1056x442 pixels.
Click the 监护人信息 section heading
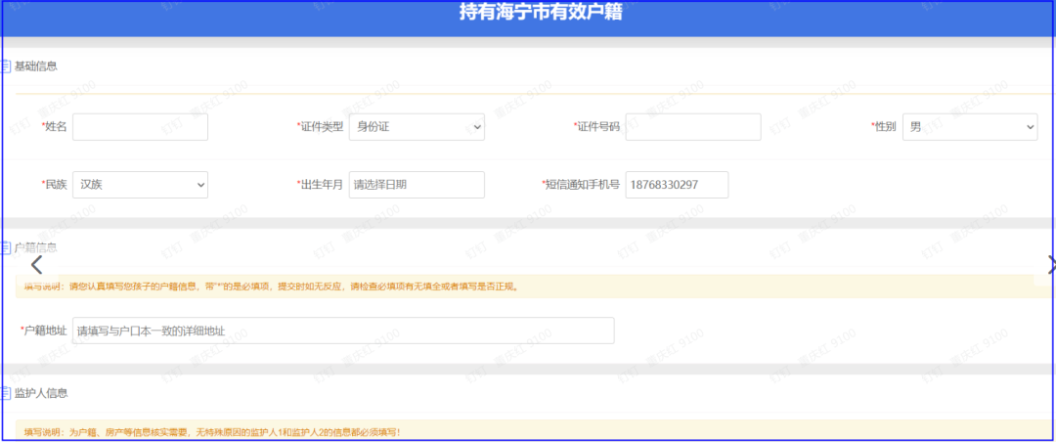(41, 392)
